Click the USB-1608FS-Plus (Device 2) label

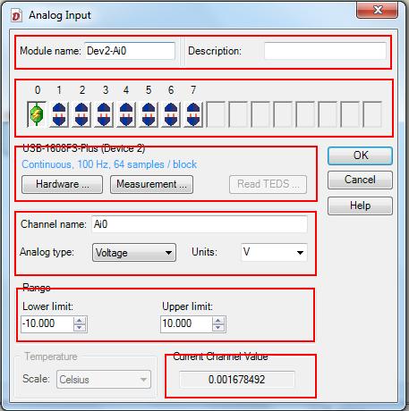click(x=84, y=148)
